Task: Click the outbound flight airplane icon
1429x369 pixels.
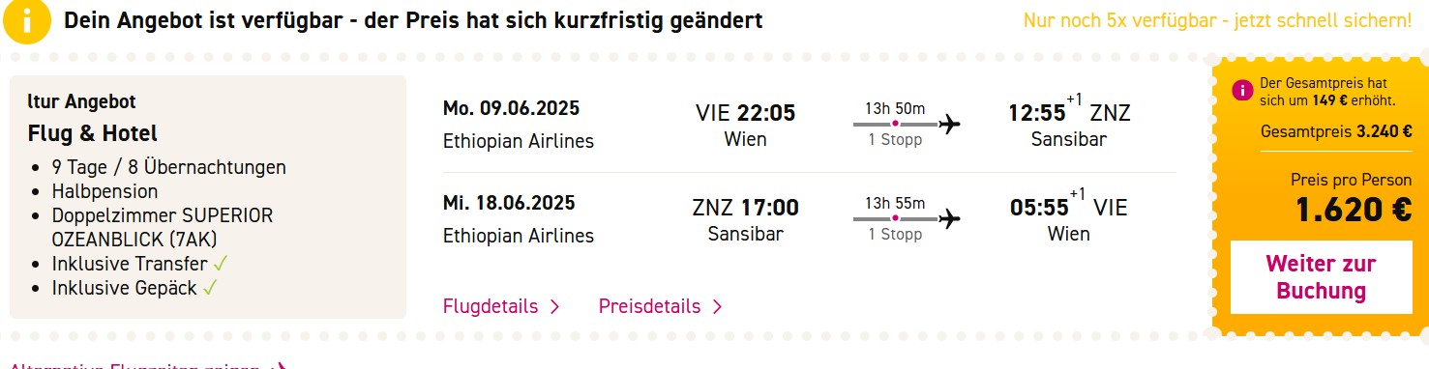Action: 950,125
